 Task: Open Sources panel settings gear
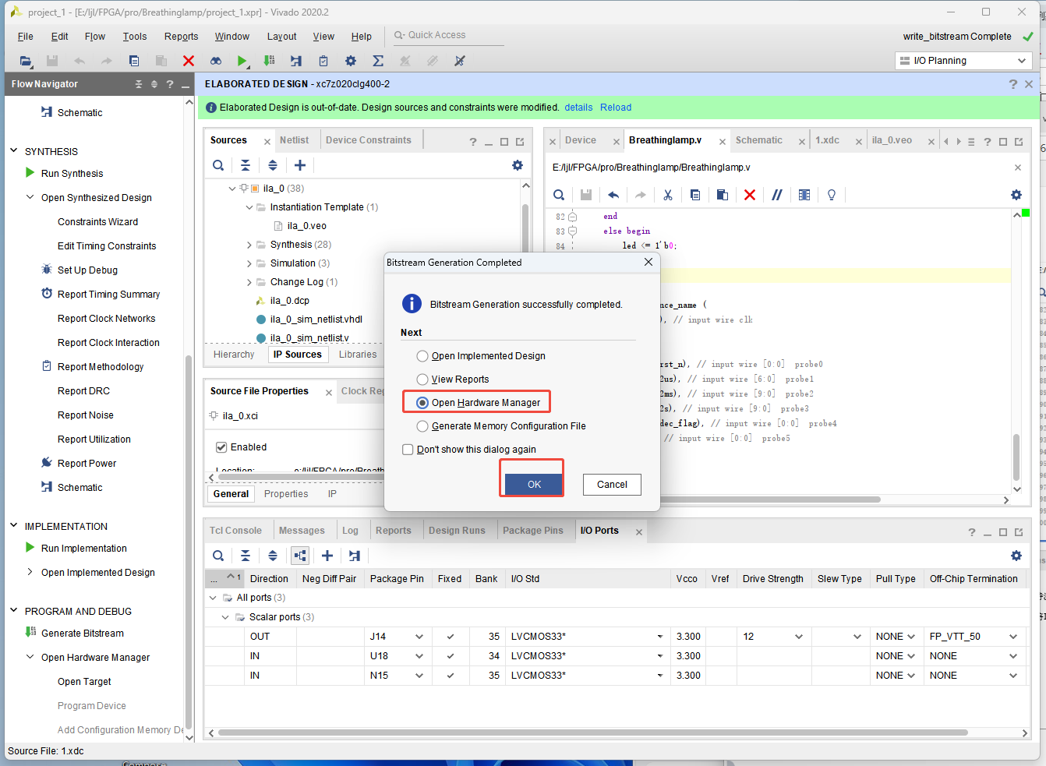pyautogui.click(x=517, y=165)
